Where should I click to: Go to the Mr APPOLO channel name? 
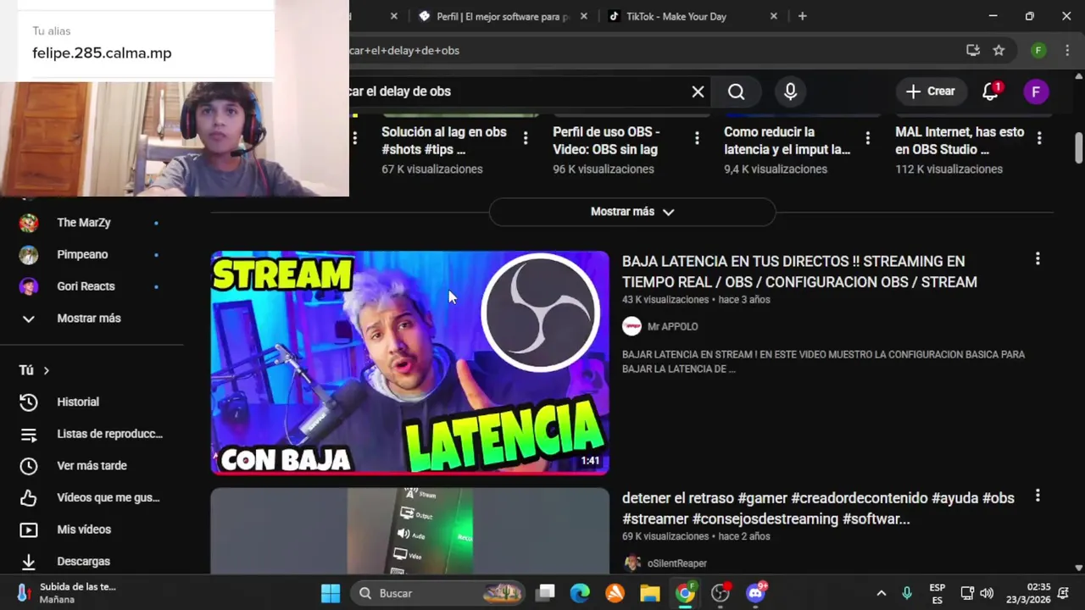[x=672, y=326]
